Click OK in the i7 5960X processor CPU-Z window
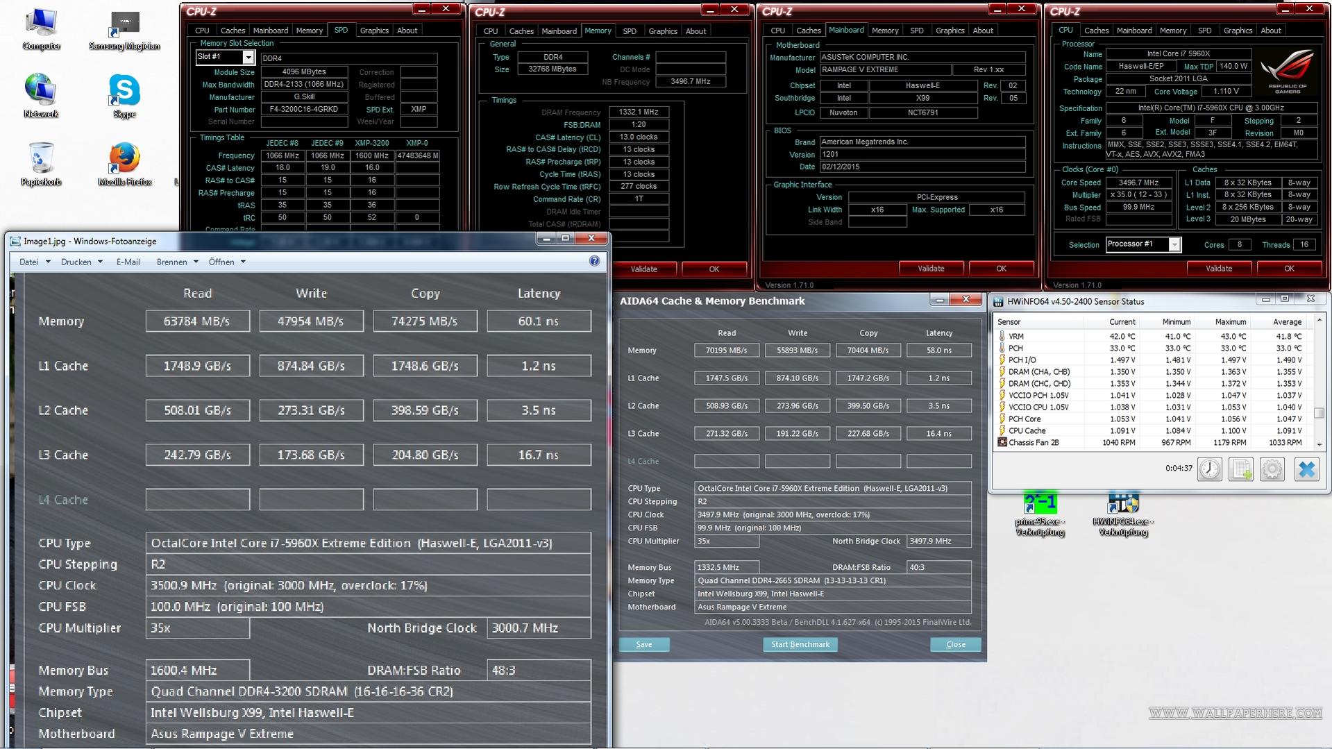Viewport: 1332px width, 749px height. click(1289, 268)
